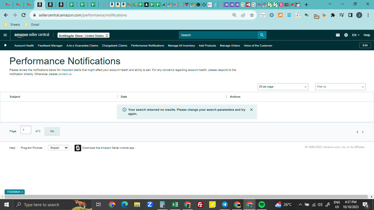The width and height of the screenshot is (374, 210).
Task: Open Voice of the Customer
Action: tap(258, 46)
